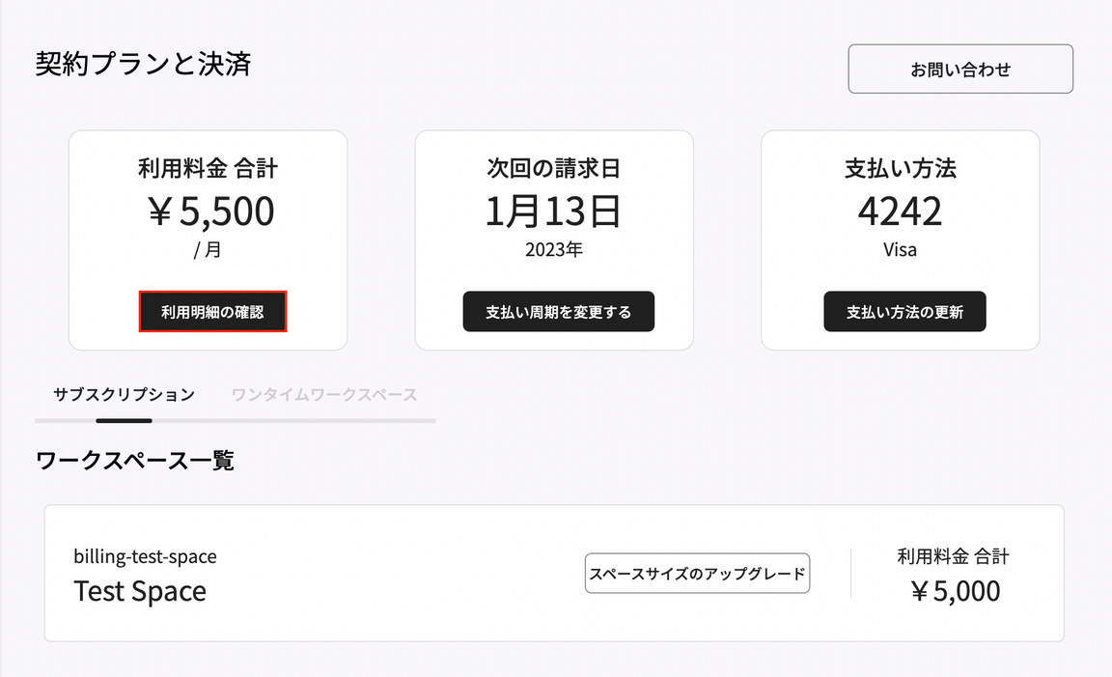The height and width of the screenshot is (677, 1112).
Task: Click スペースサイズのアップグレード button
Action: [697, 574]
